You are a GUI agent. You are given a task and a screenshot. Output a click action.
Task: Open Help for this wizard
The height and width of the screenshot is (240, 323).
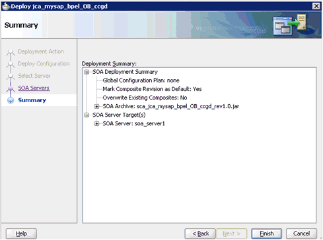[21, 233]
